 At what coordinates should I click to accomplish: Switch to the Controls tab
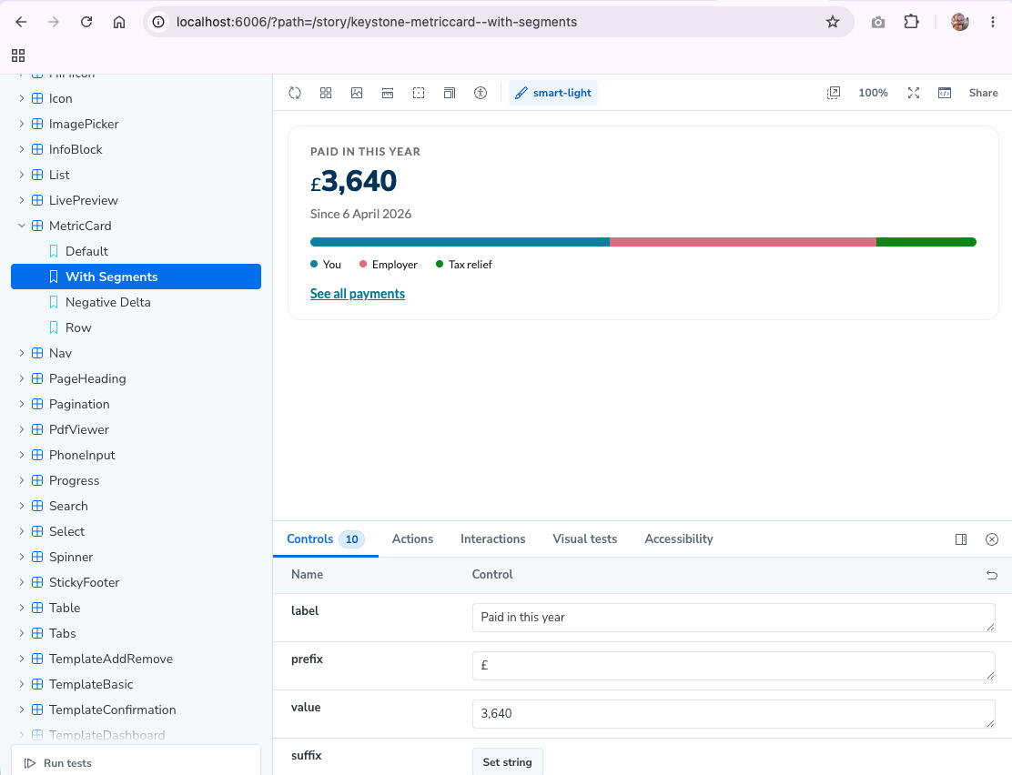[325, 538]
